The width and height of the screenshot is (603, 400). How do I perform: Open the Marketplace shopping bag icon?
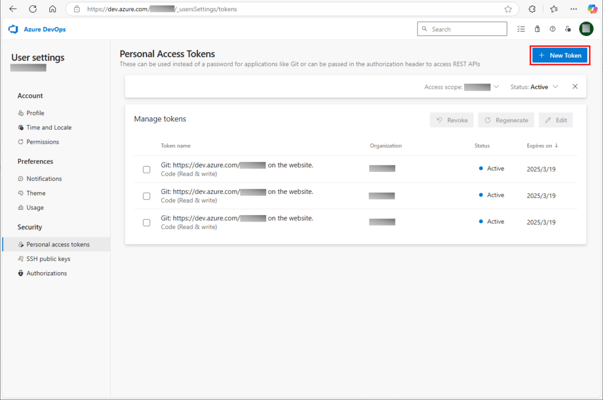(537, 29)
